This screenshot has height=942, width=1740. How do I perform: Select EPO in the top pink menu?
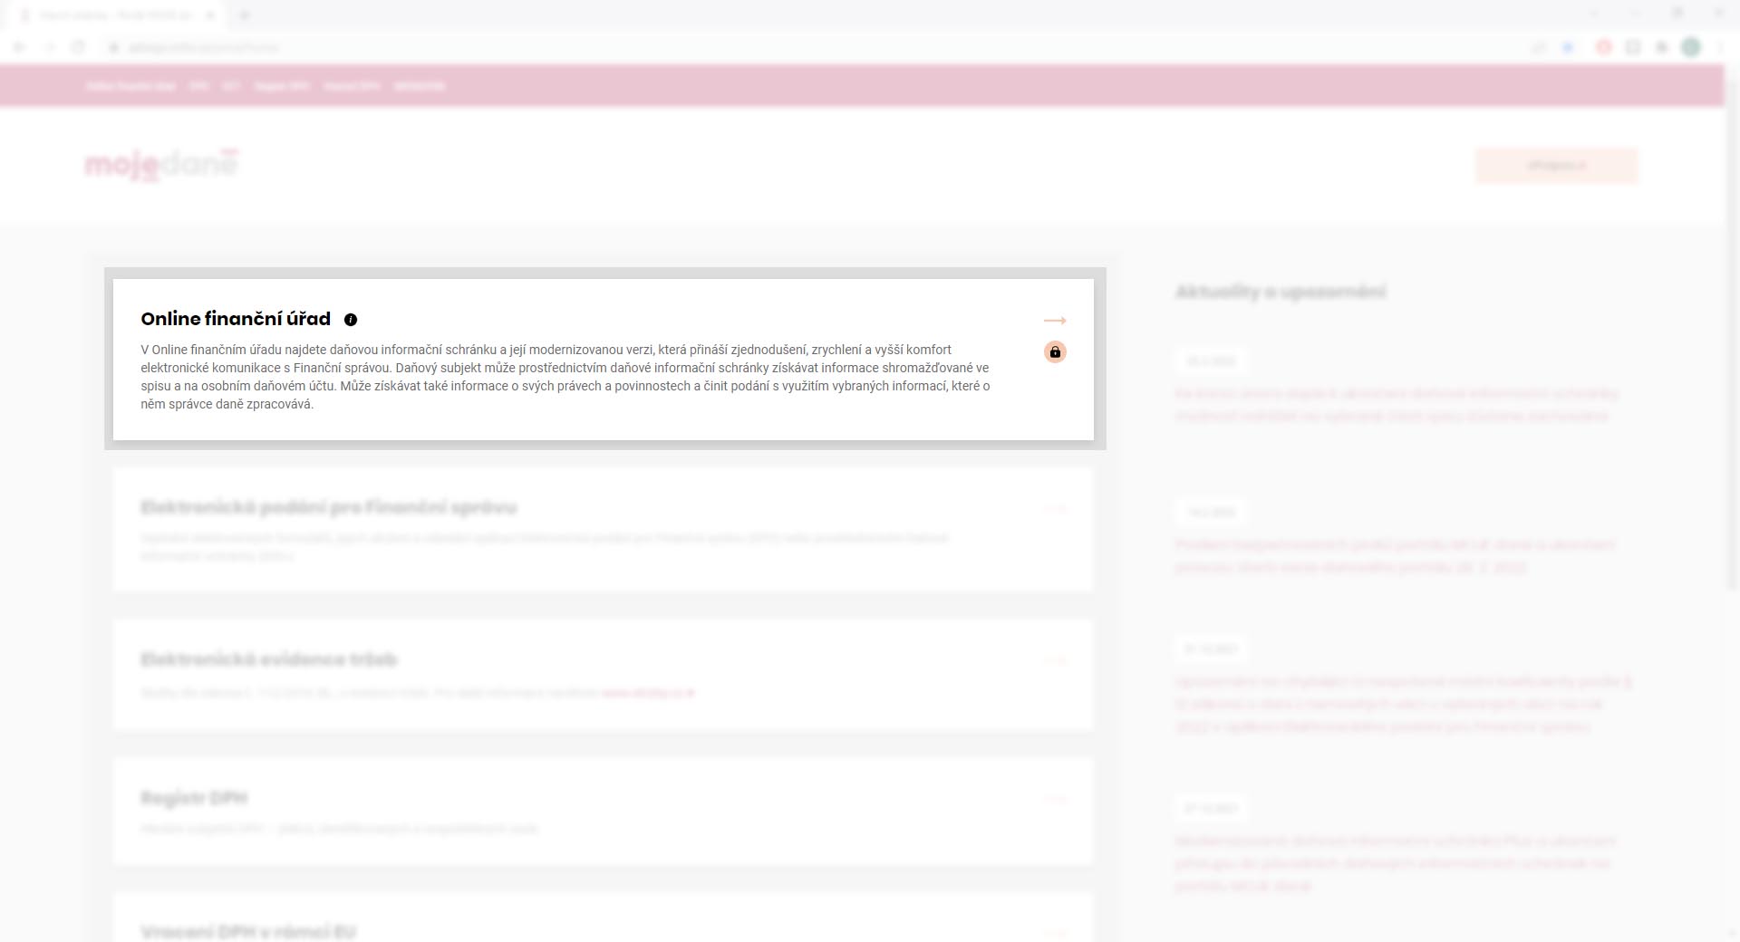(198, 86)
